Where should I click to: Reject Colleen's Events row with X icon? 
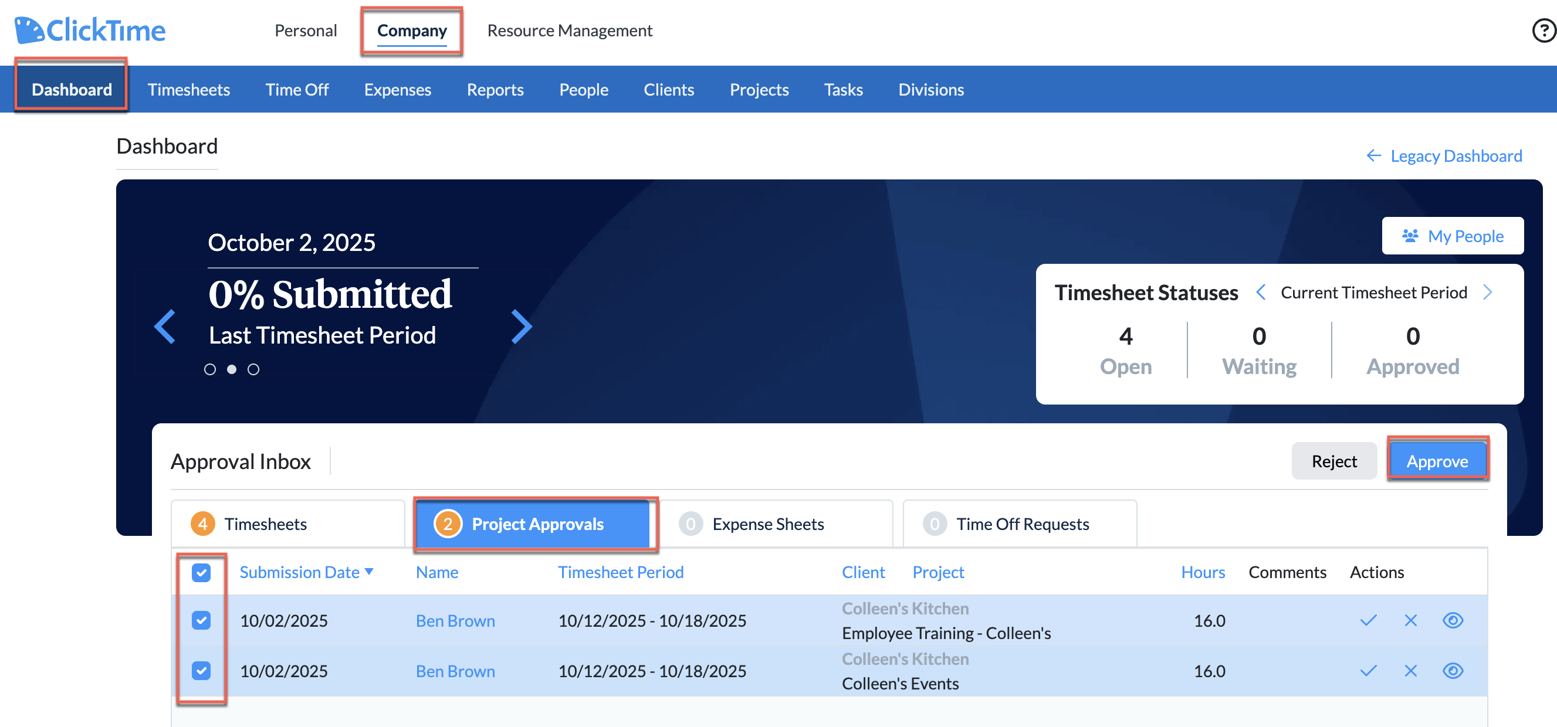(x=1411, y=670)
